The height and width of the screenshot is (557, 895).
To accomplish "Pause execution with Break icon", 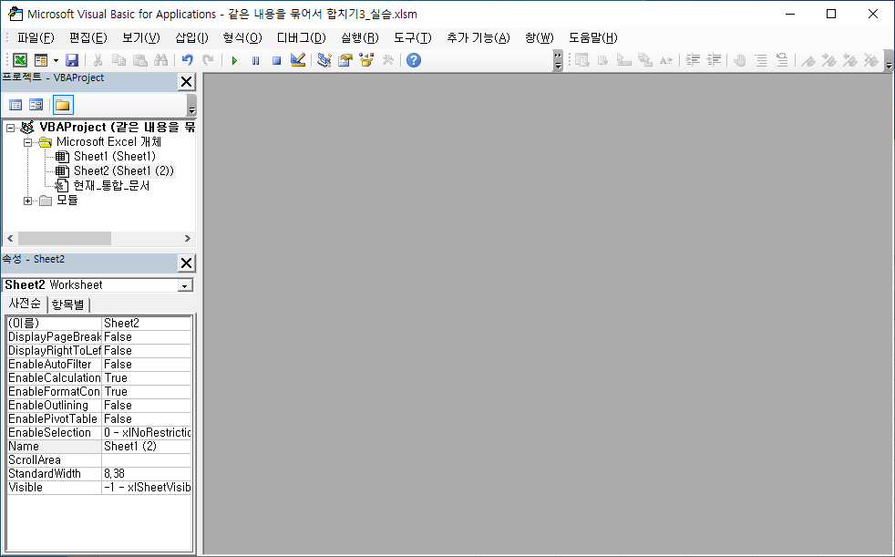I will coord(255,60).
